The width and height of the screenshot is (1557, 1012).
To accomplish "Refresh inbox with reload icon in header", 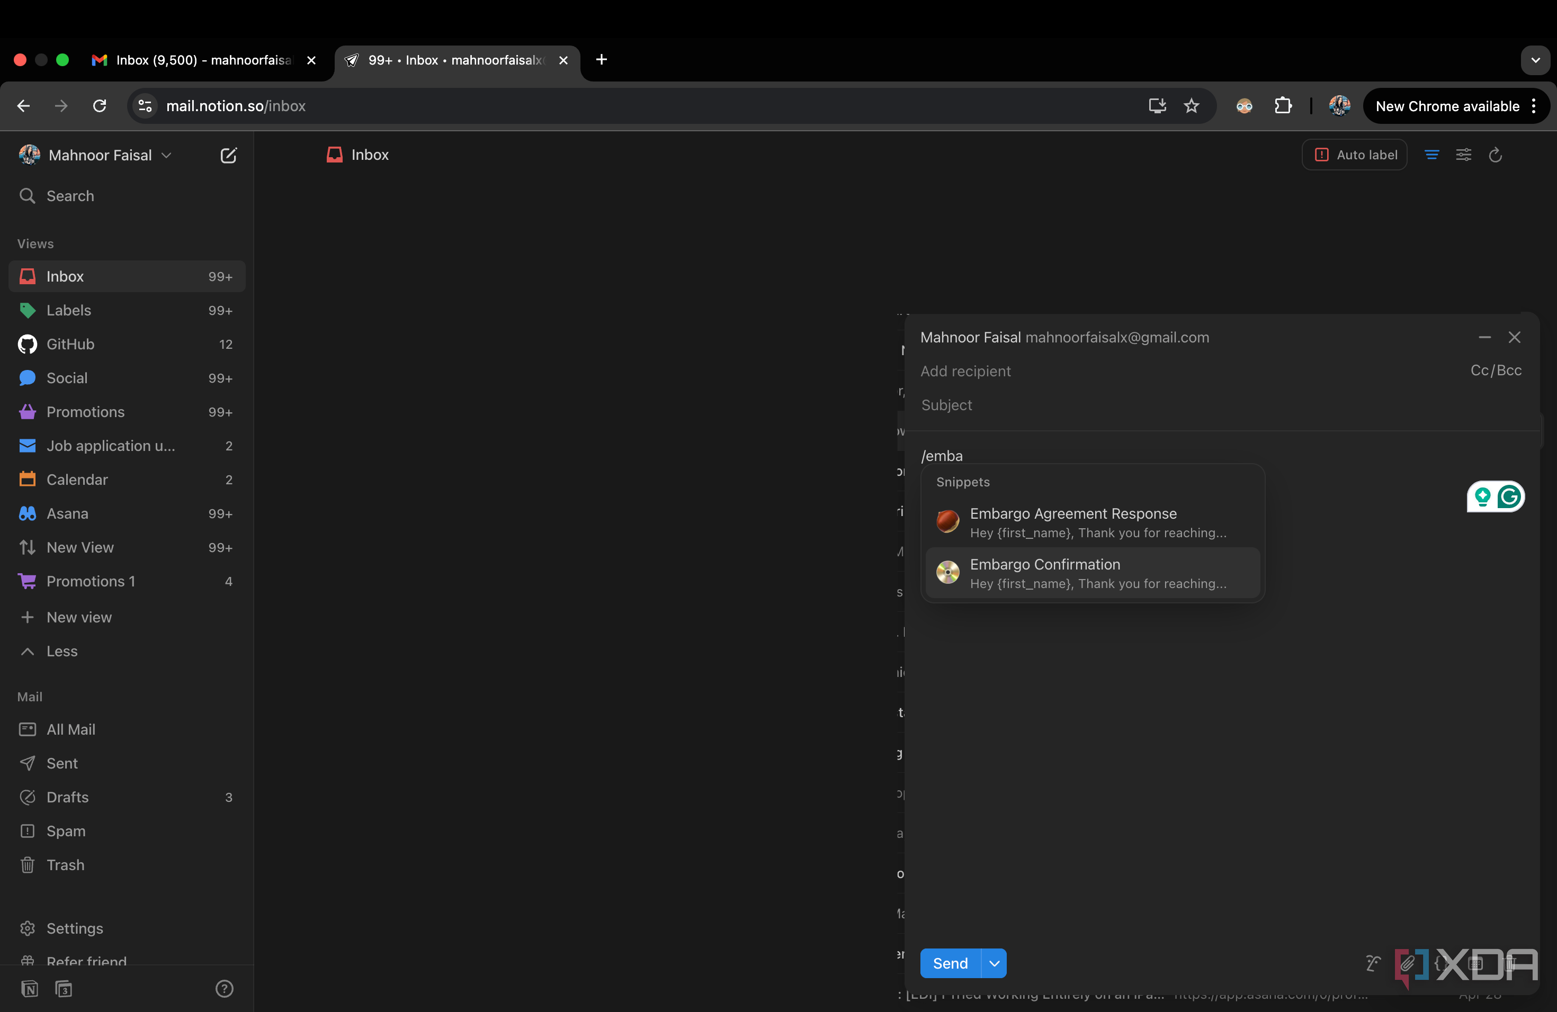I will tap(1496, 155).
